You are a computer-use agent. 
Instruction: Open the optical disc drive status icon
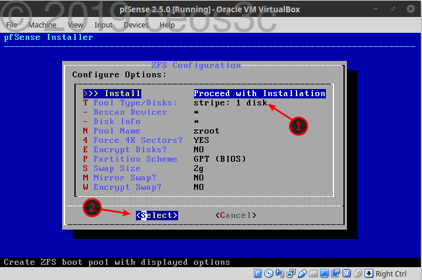pos(268,274)
